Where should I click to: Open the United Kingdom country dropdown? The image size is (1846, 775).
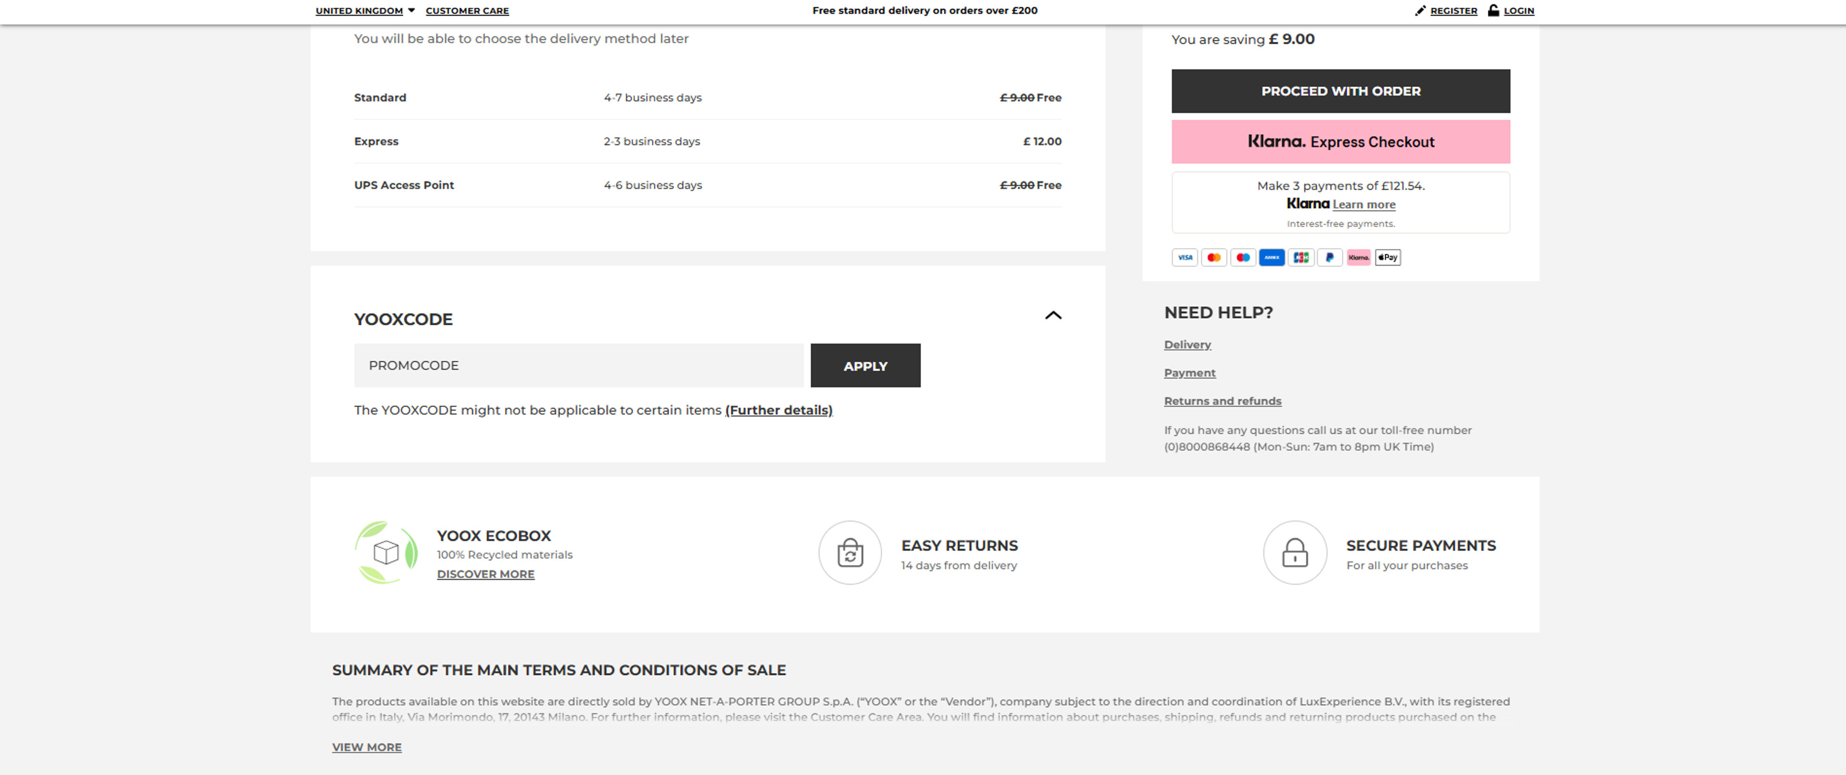[x=365, y=11]
